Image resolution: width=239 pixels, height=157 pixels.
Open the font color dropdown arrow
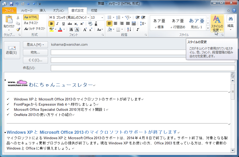[x=64, y=29]
